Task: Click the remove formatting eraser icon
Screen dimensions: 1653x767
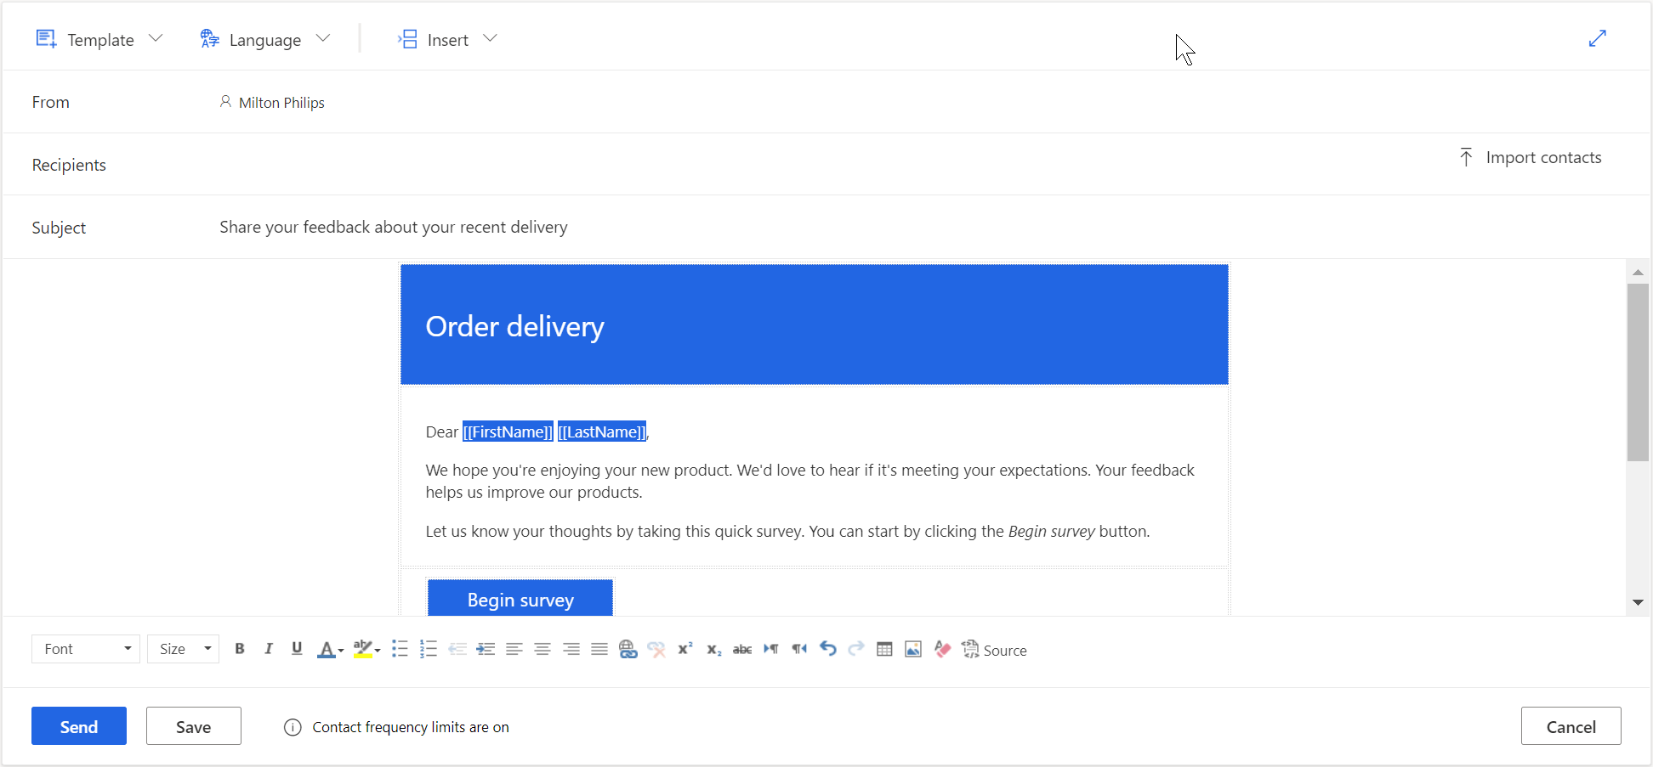Action: 942,649
